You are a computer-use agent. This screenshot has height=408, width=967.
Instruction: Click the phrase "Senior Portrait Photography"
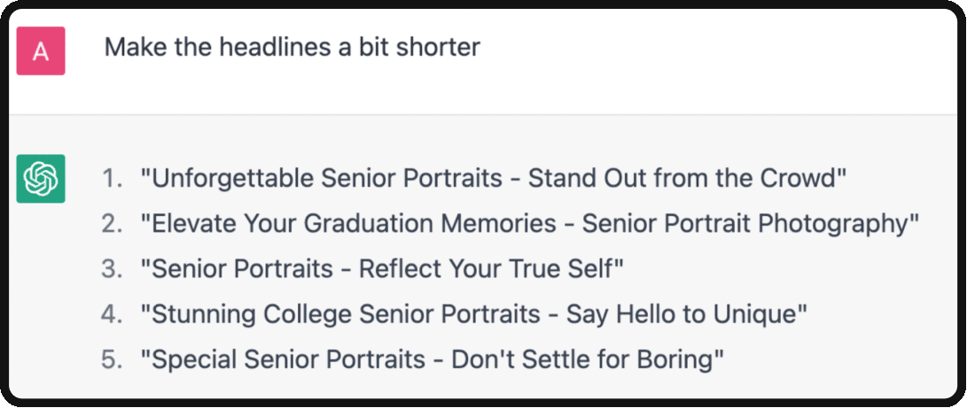pyautogui.click(x=747, y=225)
